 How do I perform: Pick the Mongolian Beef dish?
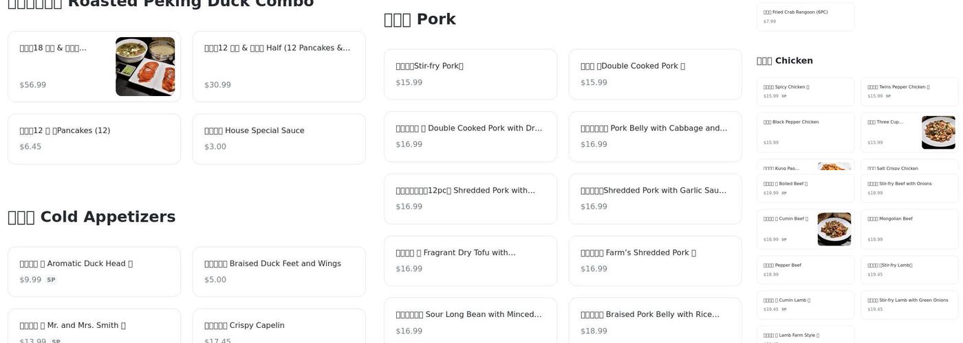909,228
